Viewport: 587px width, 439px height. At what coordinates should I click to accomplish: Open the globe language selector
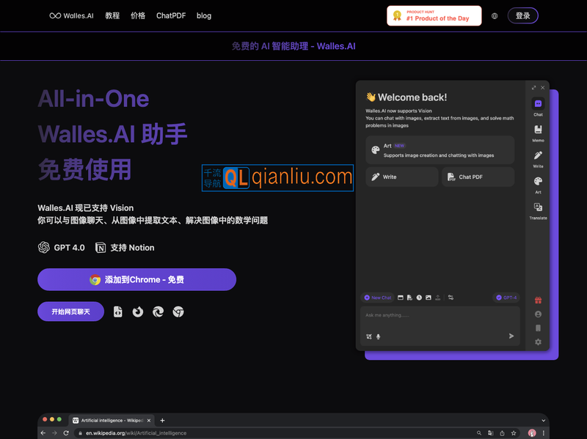pos(495,15)
